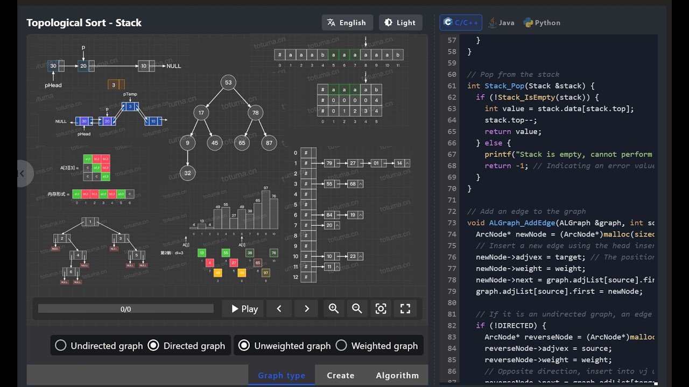Image resolution: width=689 pixels, height=387 pixels.
Task: Click the C/C++ language logo icon
Action: (x=448, y=23)
